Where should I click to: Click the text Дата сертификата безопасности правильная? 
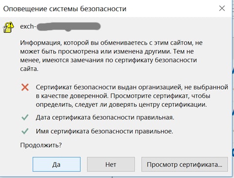coord(105,118)
